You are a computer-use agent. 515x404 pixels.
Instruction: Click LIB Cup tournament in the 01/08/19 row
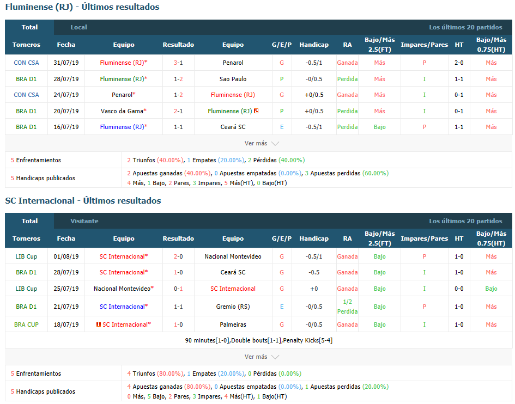[x=26, y=256]
